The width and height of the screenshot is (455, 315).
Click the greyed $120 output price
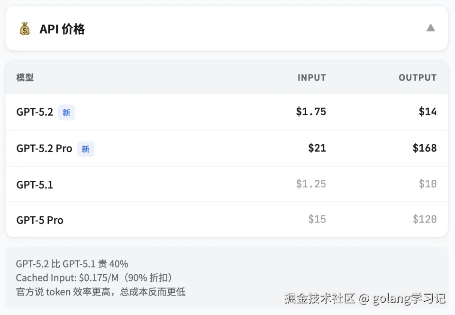point(424,219)
